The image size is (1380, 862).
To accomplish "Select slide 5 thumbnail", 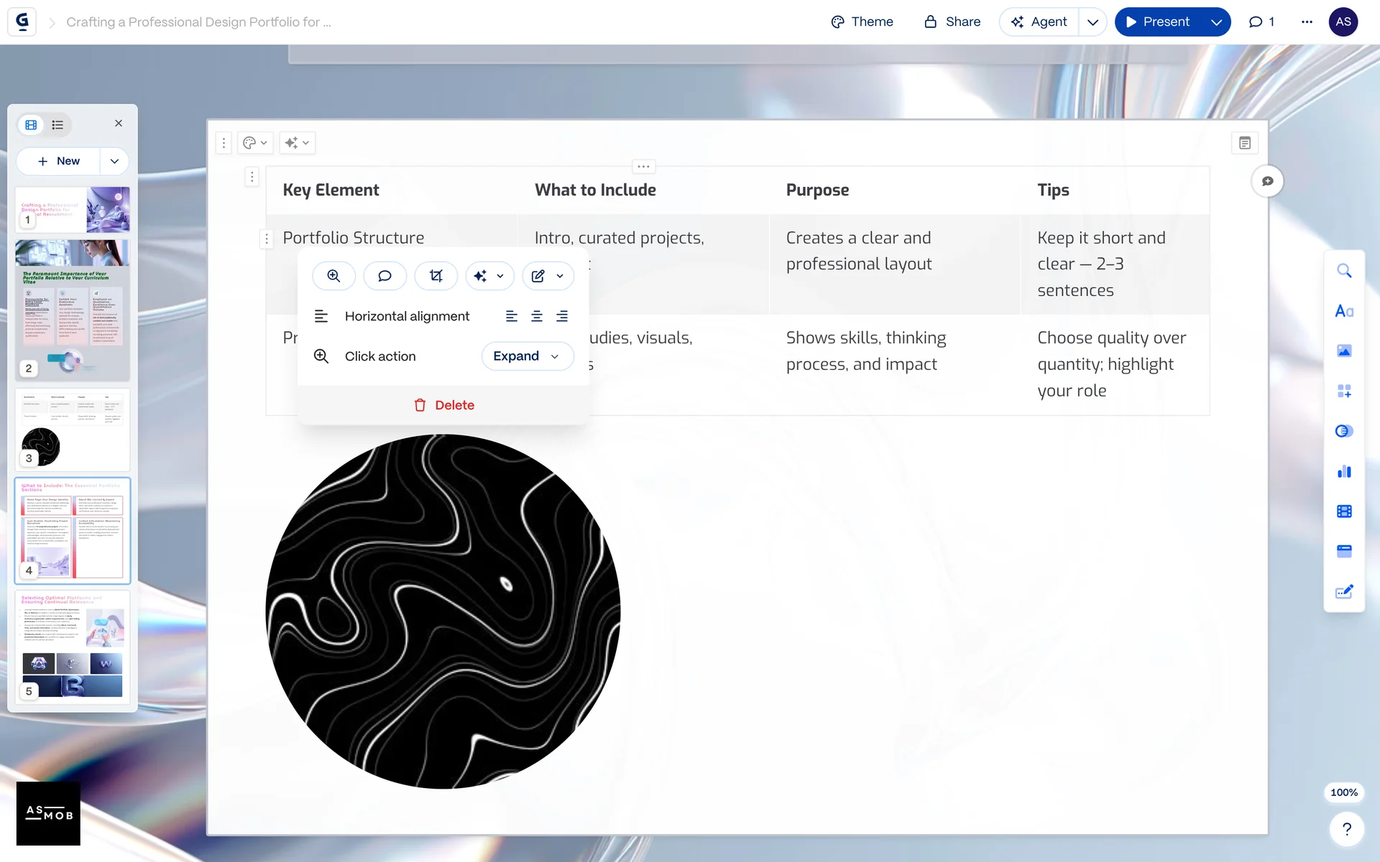I will click(x=72, y=646).
